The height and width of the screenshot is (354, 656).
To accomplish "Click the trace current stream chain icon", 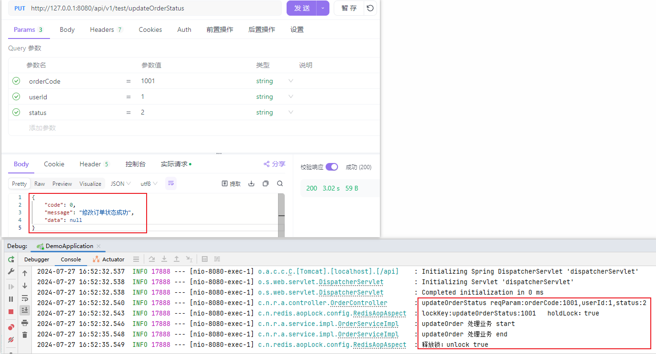I will [x=217, y=259].
